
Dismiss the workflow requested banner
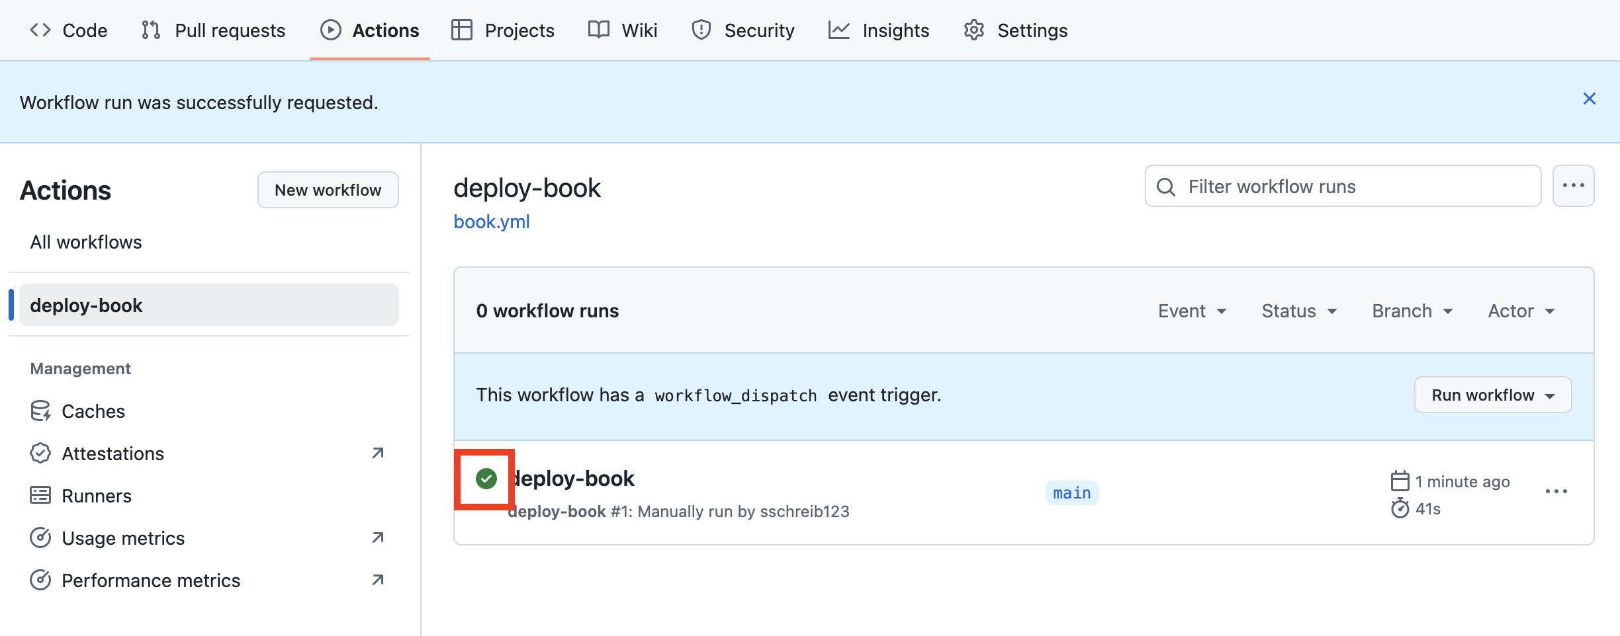pos(1589,99)
